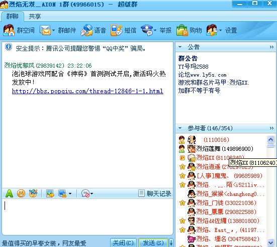The image size is (277, 247).
Task: Click the message blocking bubble icon
Action: (85, 193)
